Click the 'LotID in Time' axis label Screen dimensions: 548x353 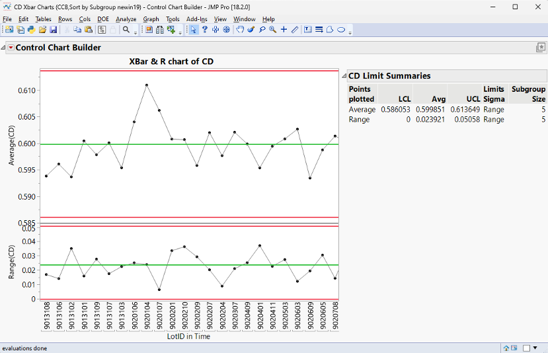188,336
